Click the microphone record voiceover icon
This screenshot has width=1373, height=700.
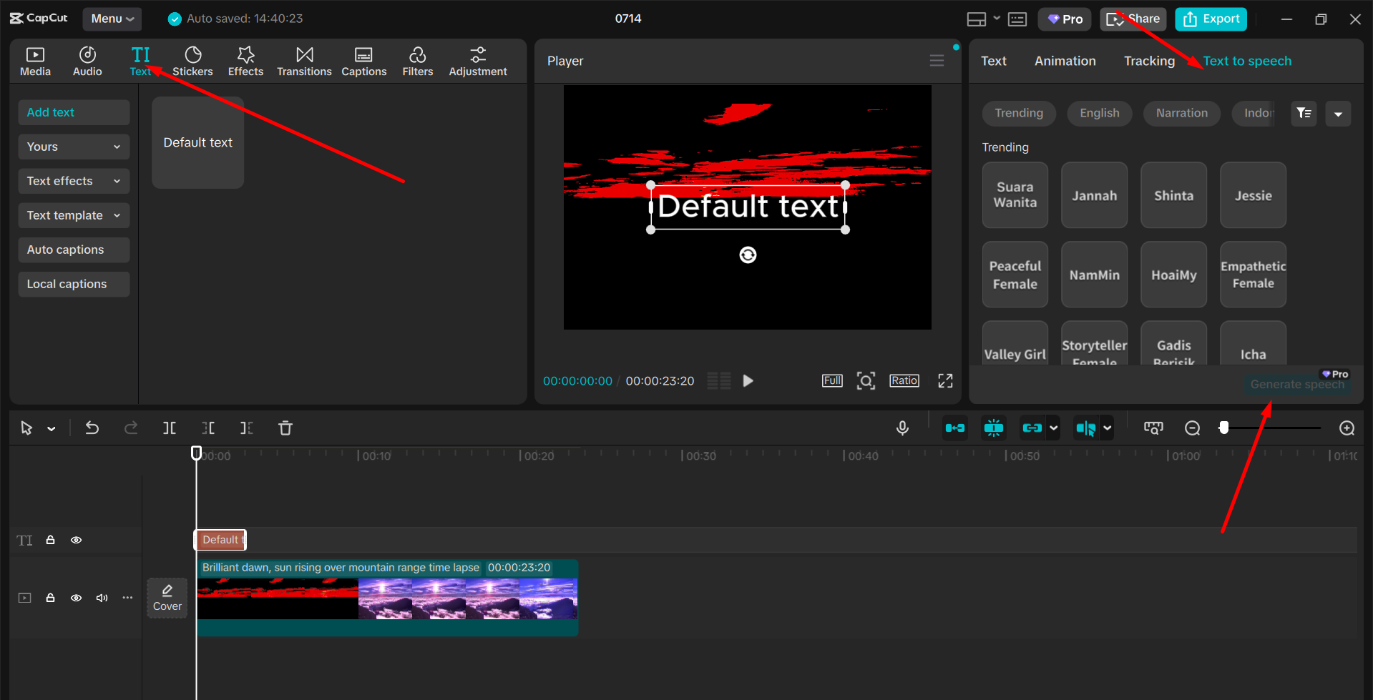[x=903, y=428]
